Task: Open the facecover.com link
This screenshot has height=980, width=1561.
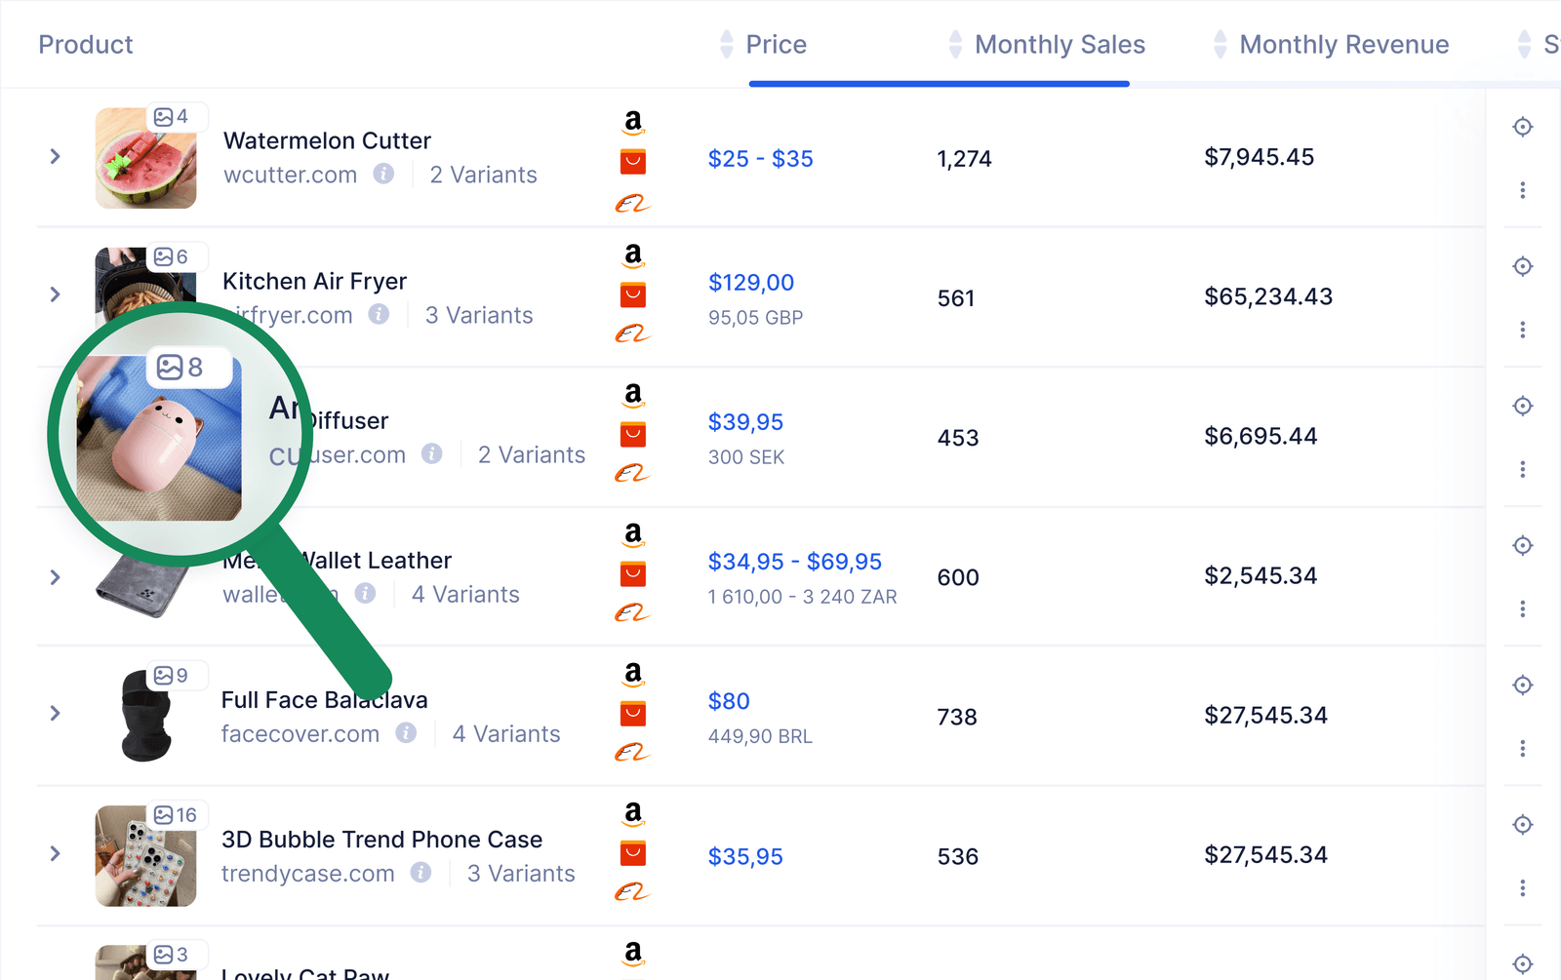Action: click(300, 733)
